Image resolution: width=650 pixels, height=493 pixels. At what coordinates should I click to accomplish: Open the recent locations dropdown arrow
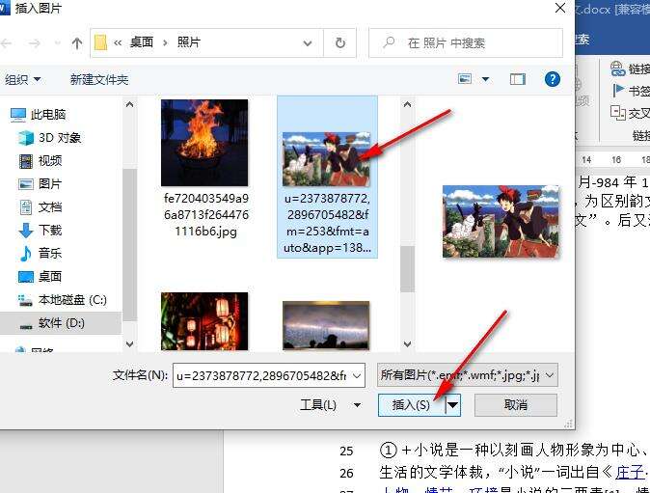[x=57, y=42]
